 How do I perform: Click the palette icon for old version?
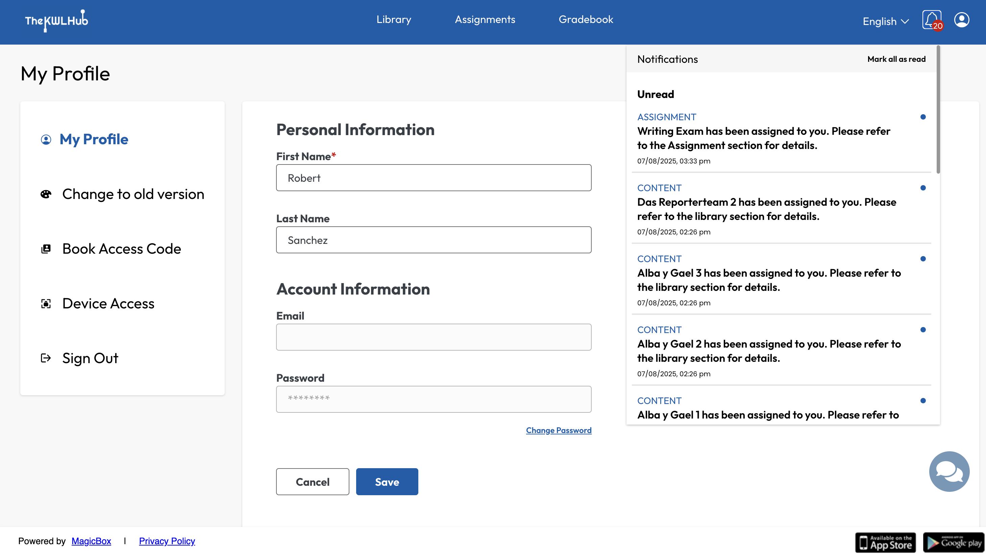tap(46, 194)
